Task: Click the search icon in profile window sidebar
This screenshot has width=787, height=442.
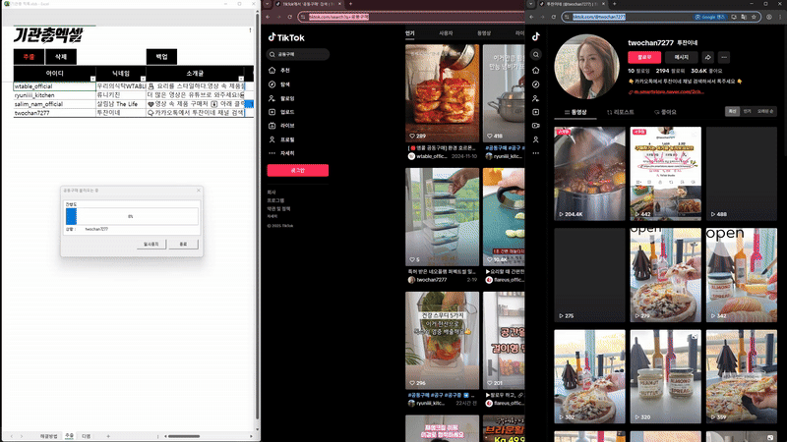Action: tap(536, 55)
